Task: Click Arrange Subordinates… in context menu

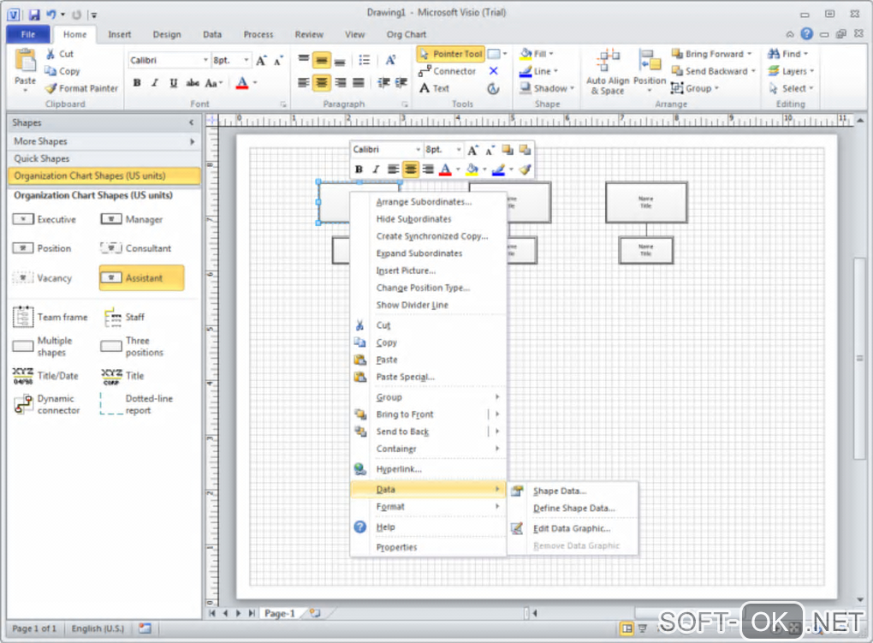Action: click(424, 202)
